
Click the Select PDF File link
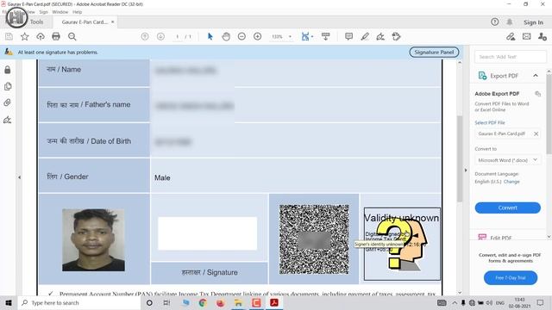pyautogui.click(x=490, y=122)
